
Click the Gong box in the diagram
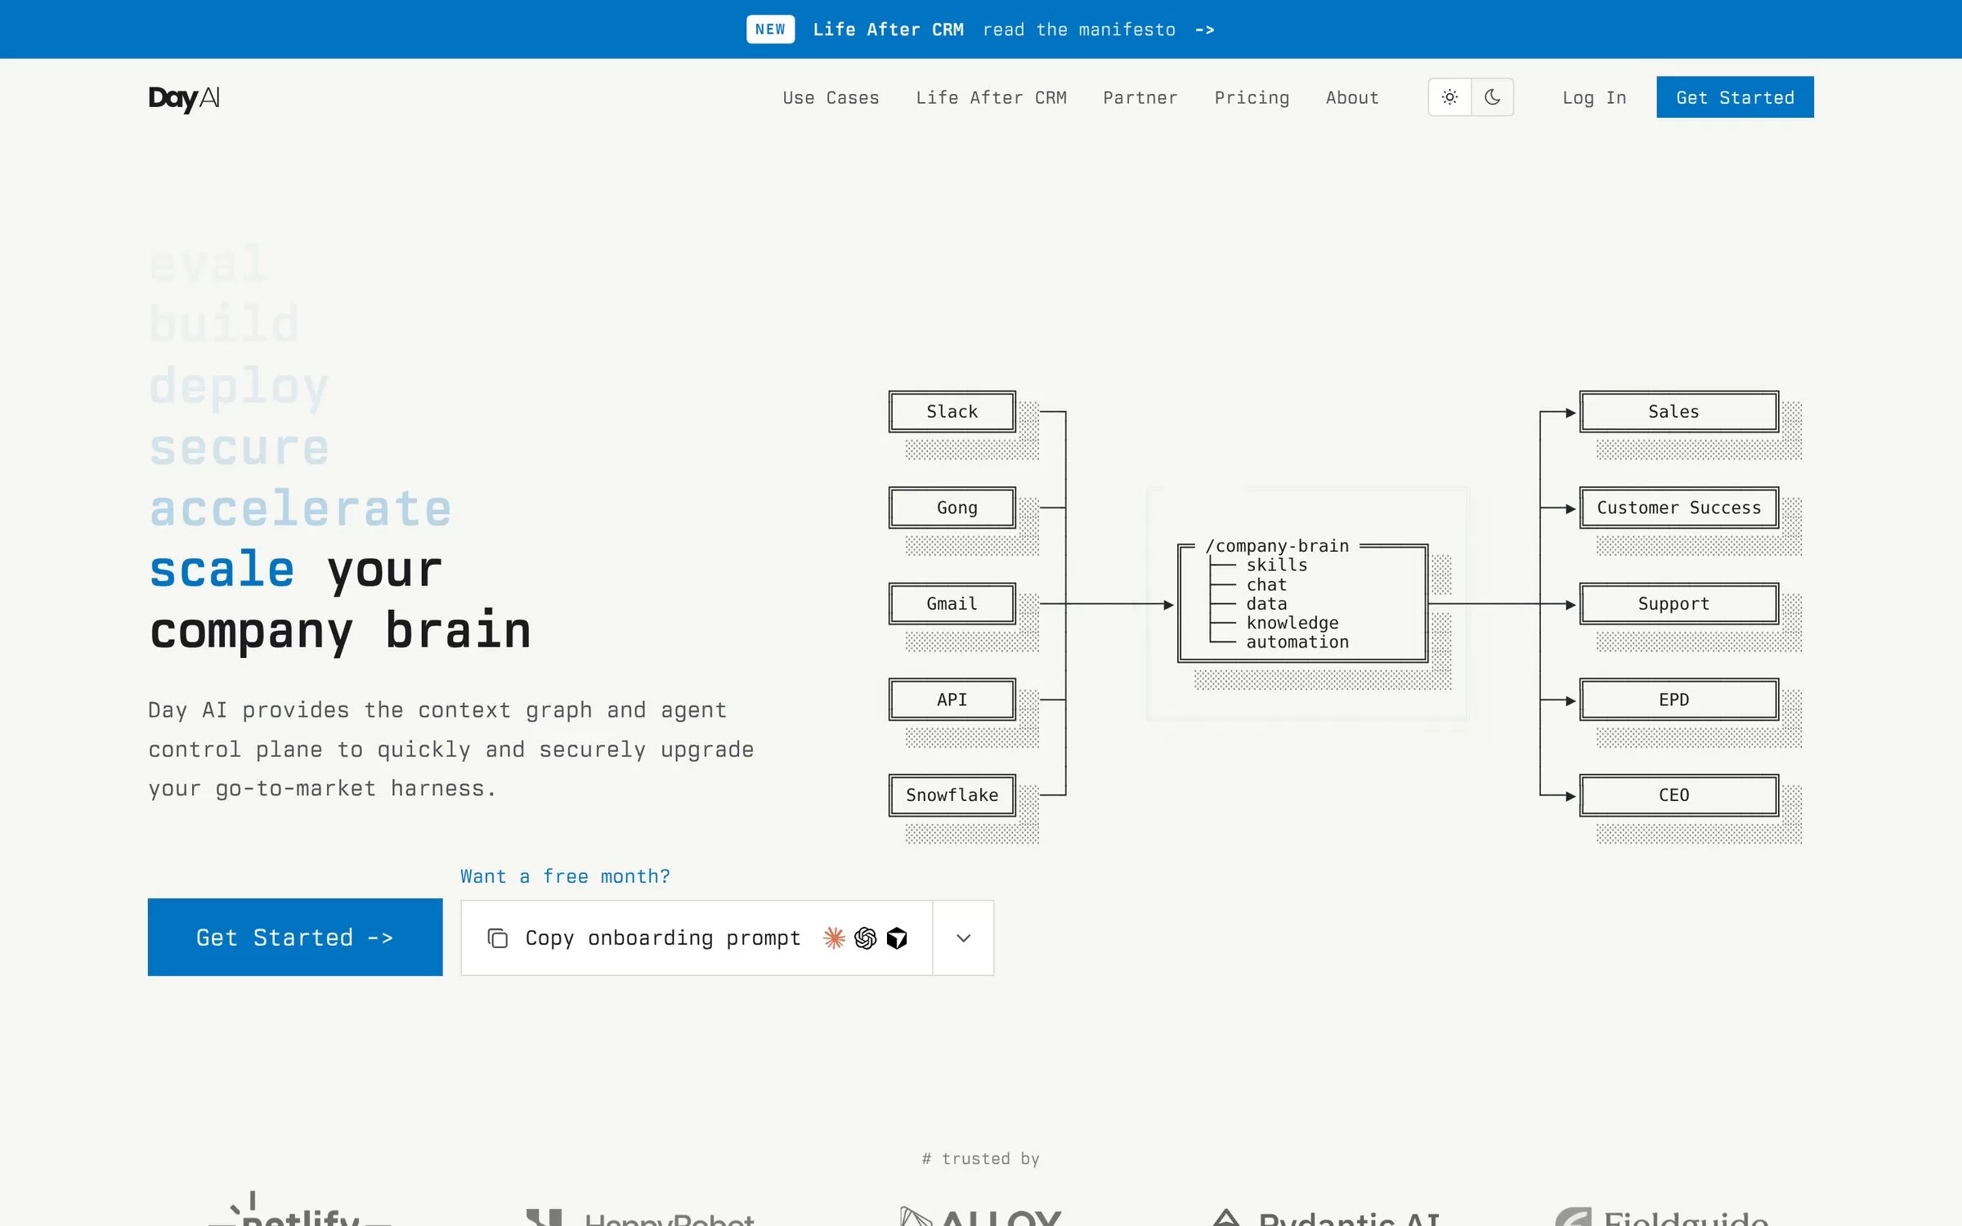[x=952, y=508]
